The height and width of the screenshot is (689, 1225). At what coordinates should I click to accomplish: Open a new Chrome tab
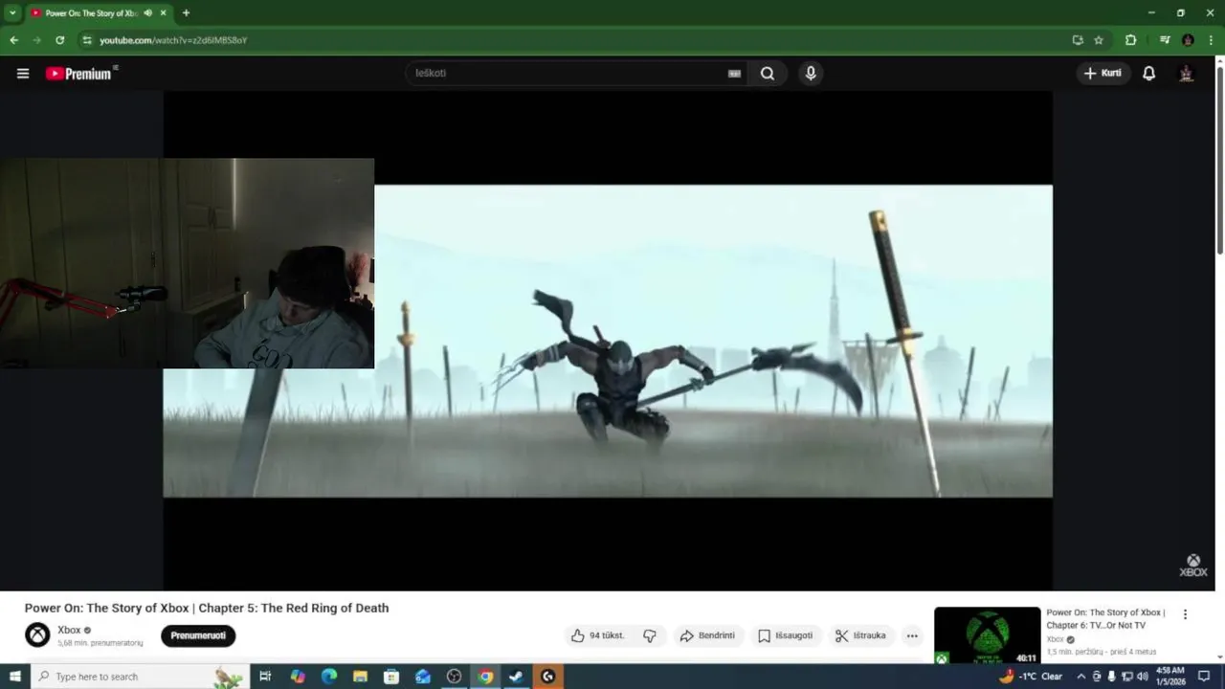tap(186, 13)
